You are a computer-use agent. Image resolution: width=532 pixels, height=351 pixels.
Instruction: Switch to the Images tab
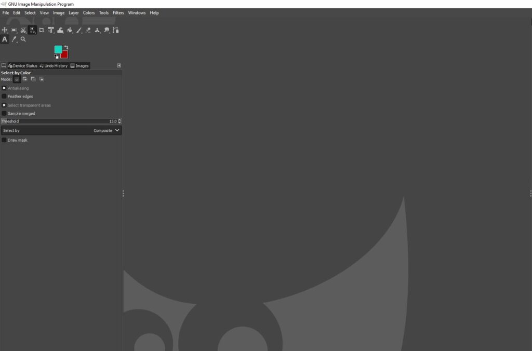[79, 65]
